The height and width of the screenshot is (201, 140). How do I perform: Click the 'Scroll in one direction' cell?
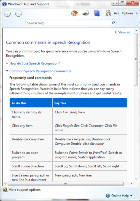click(x=31, y=166)
